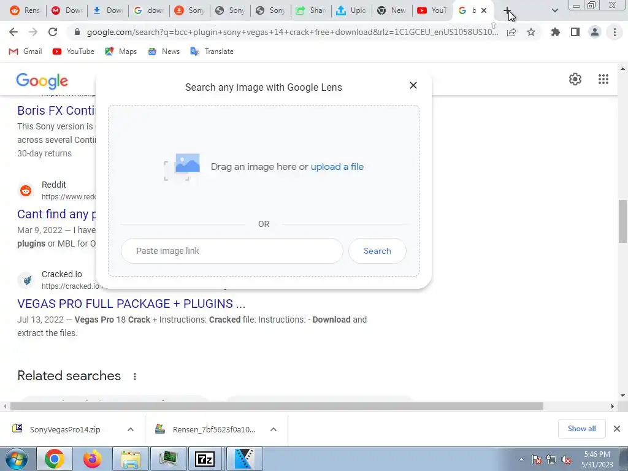This screenshot has width=628, height=471.
Task: Open a new tab with plus button
Action: [x=507, y=10]
